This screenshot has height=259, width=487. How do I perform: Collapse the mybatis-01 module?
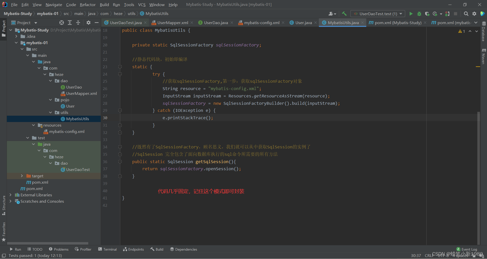coord(16,43)
